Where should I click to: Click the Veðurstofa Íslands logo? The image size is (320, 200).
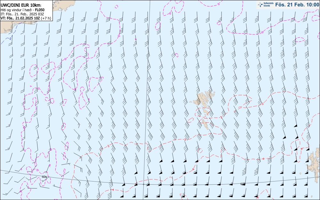[266, 4]
